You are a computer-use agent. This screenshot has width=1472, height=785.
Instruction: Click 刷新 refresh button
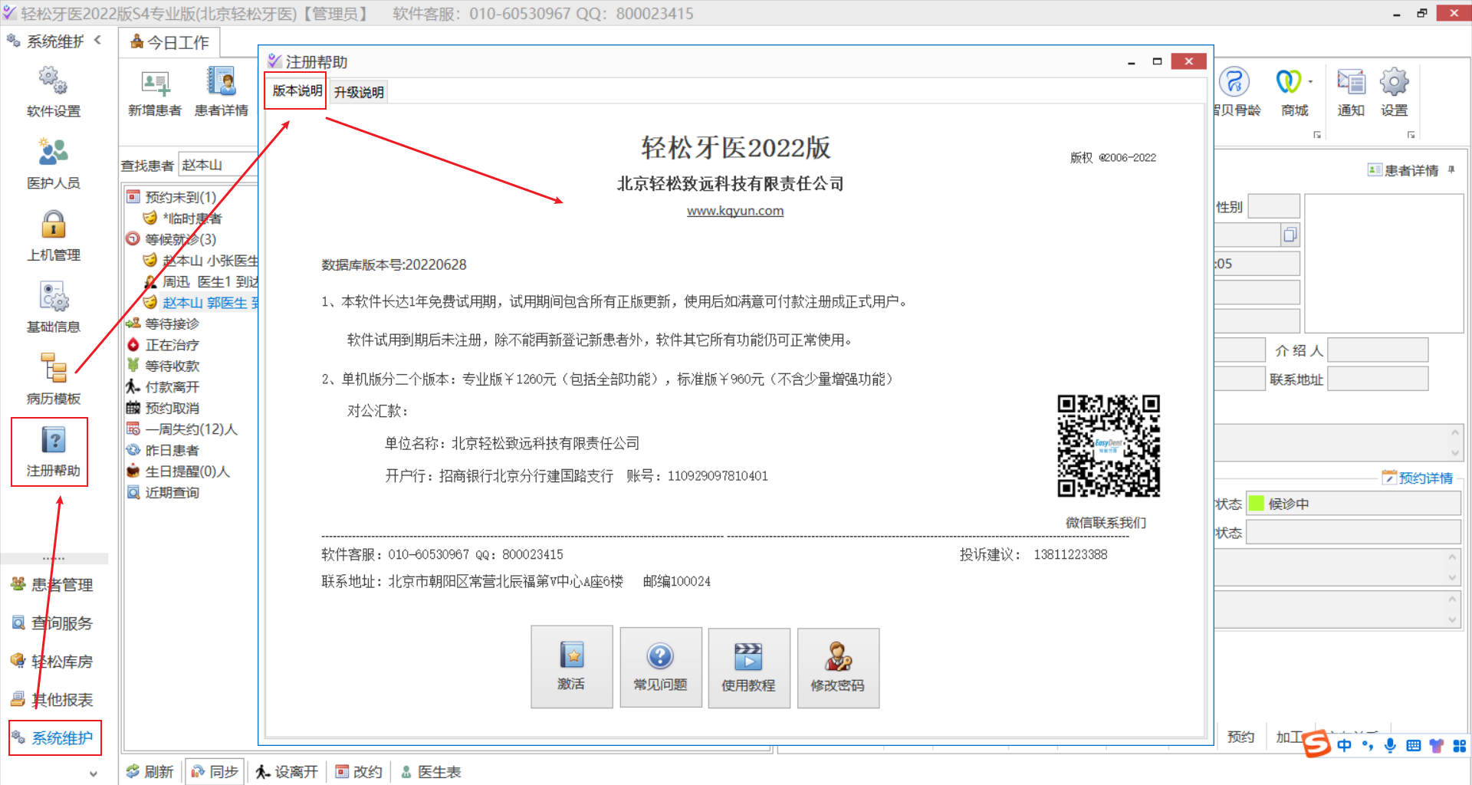click(x=149, y=771)
